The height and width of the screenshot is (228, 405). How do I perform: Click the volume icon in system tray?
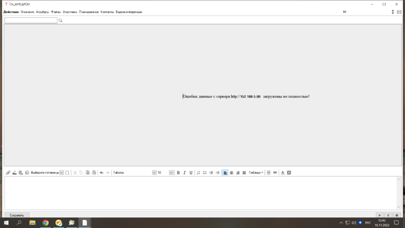tap(354, 223)
